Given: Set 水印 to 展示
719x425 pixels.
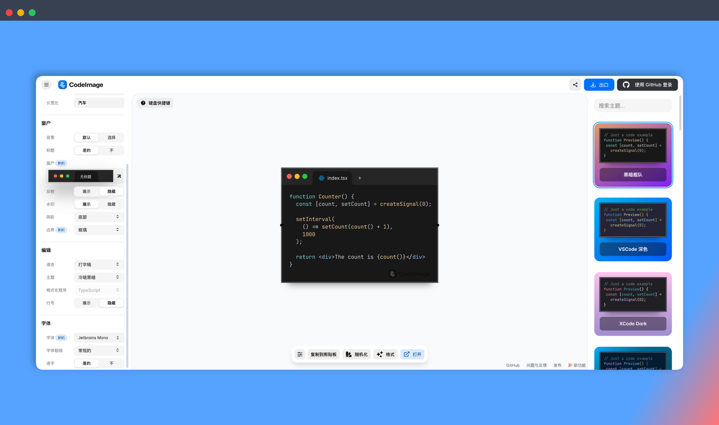Looking at the screenshot, I should click(86, 204).
